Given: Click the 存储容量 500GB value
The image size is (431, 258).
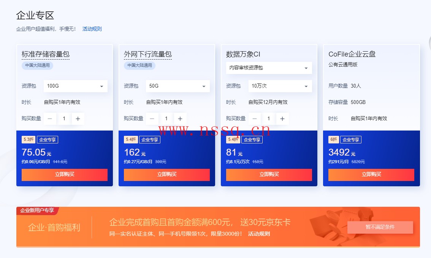Looking at the screenshot, I should [358, 102].
